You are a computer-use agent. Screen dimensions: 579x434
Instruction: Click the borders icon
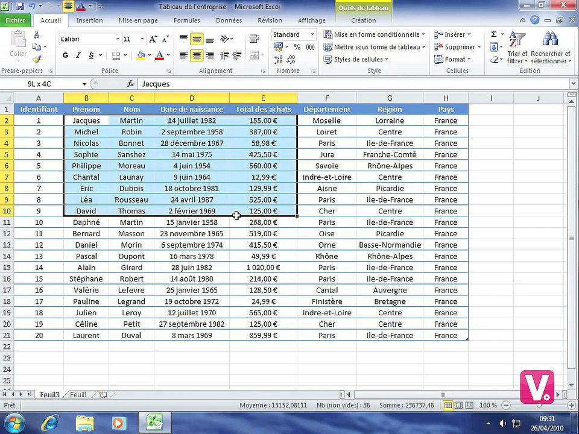[116, 55]
